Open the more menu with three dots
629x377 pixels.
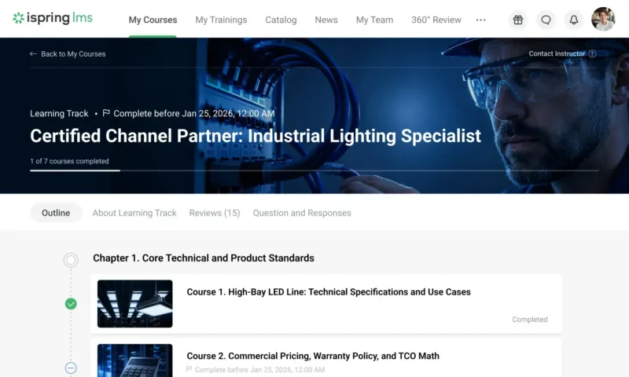[480, 20]
